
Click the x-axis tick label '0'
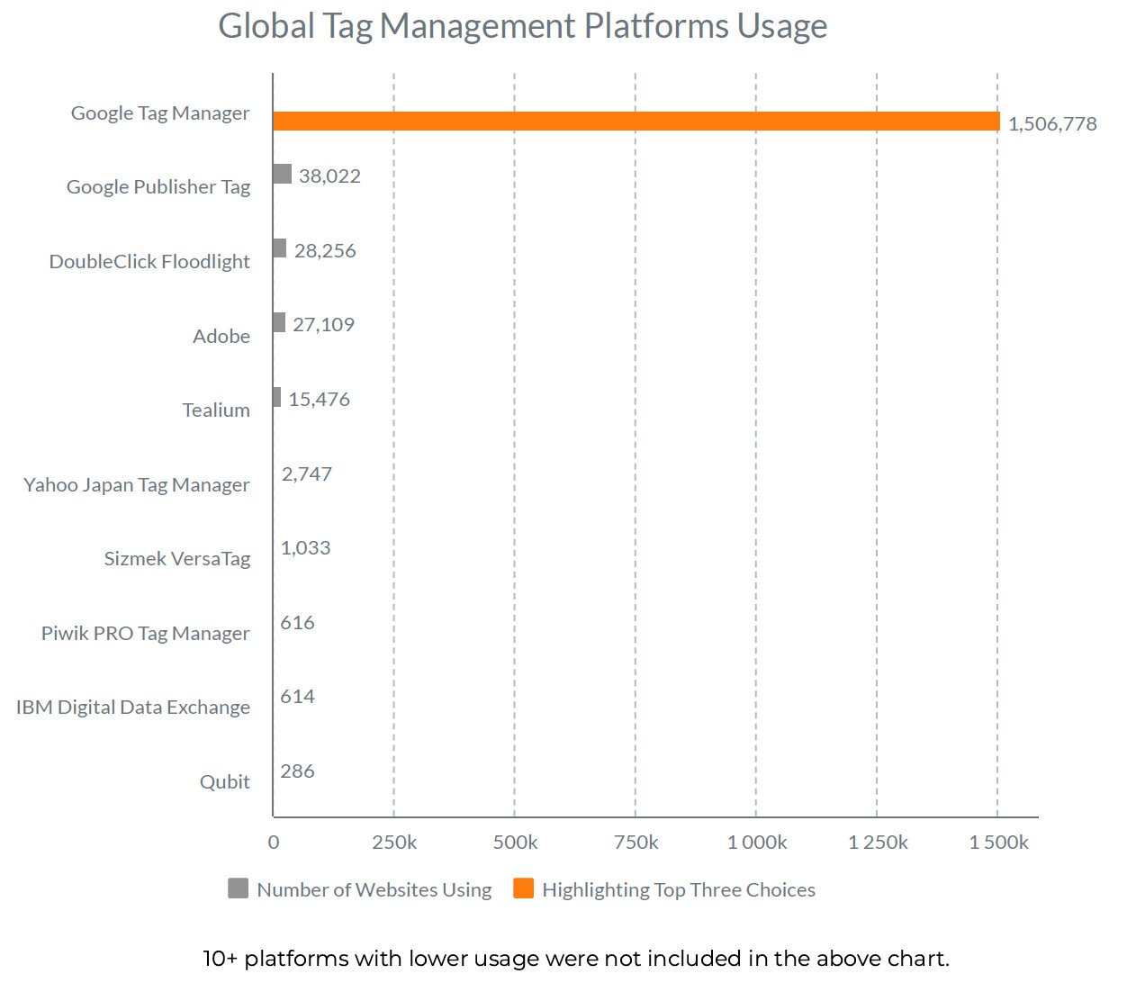[x=274, y=843]
